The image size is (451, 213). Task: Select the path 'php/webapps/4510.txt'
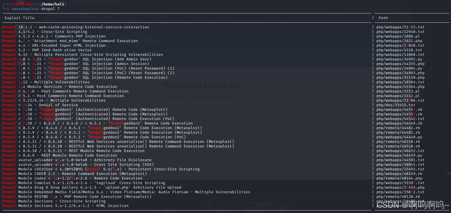(x=399, y=50)
